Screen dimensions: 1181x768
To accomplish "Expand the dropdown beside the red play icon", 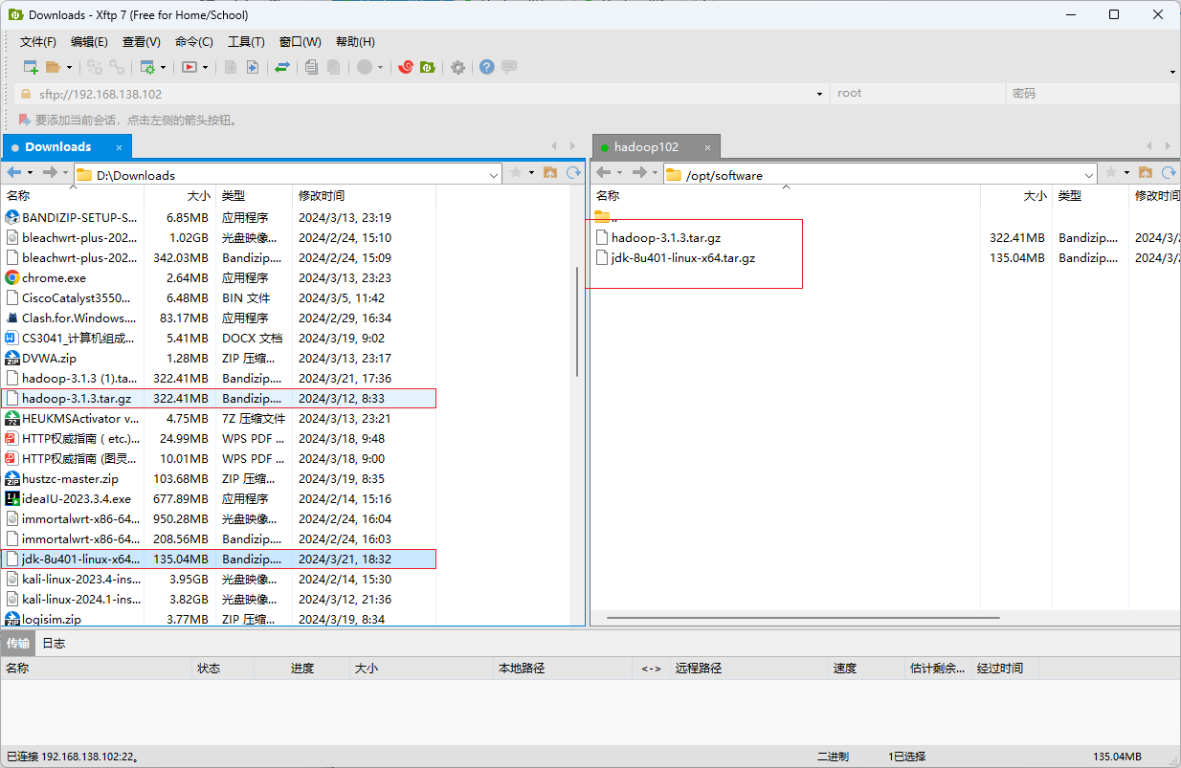I will [x=205, y=68].
